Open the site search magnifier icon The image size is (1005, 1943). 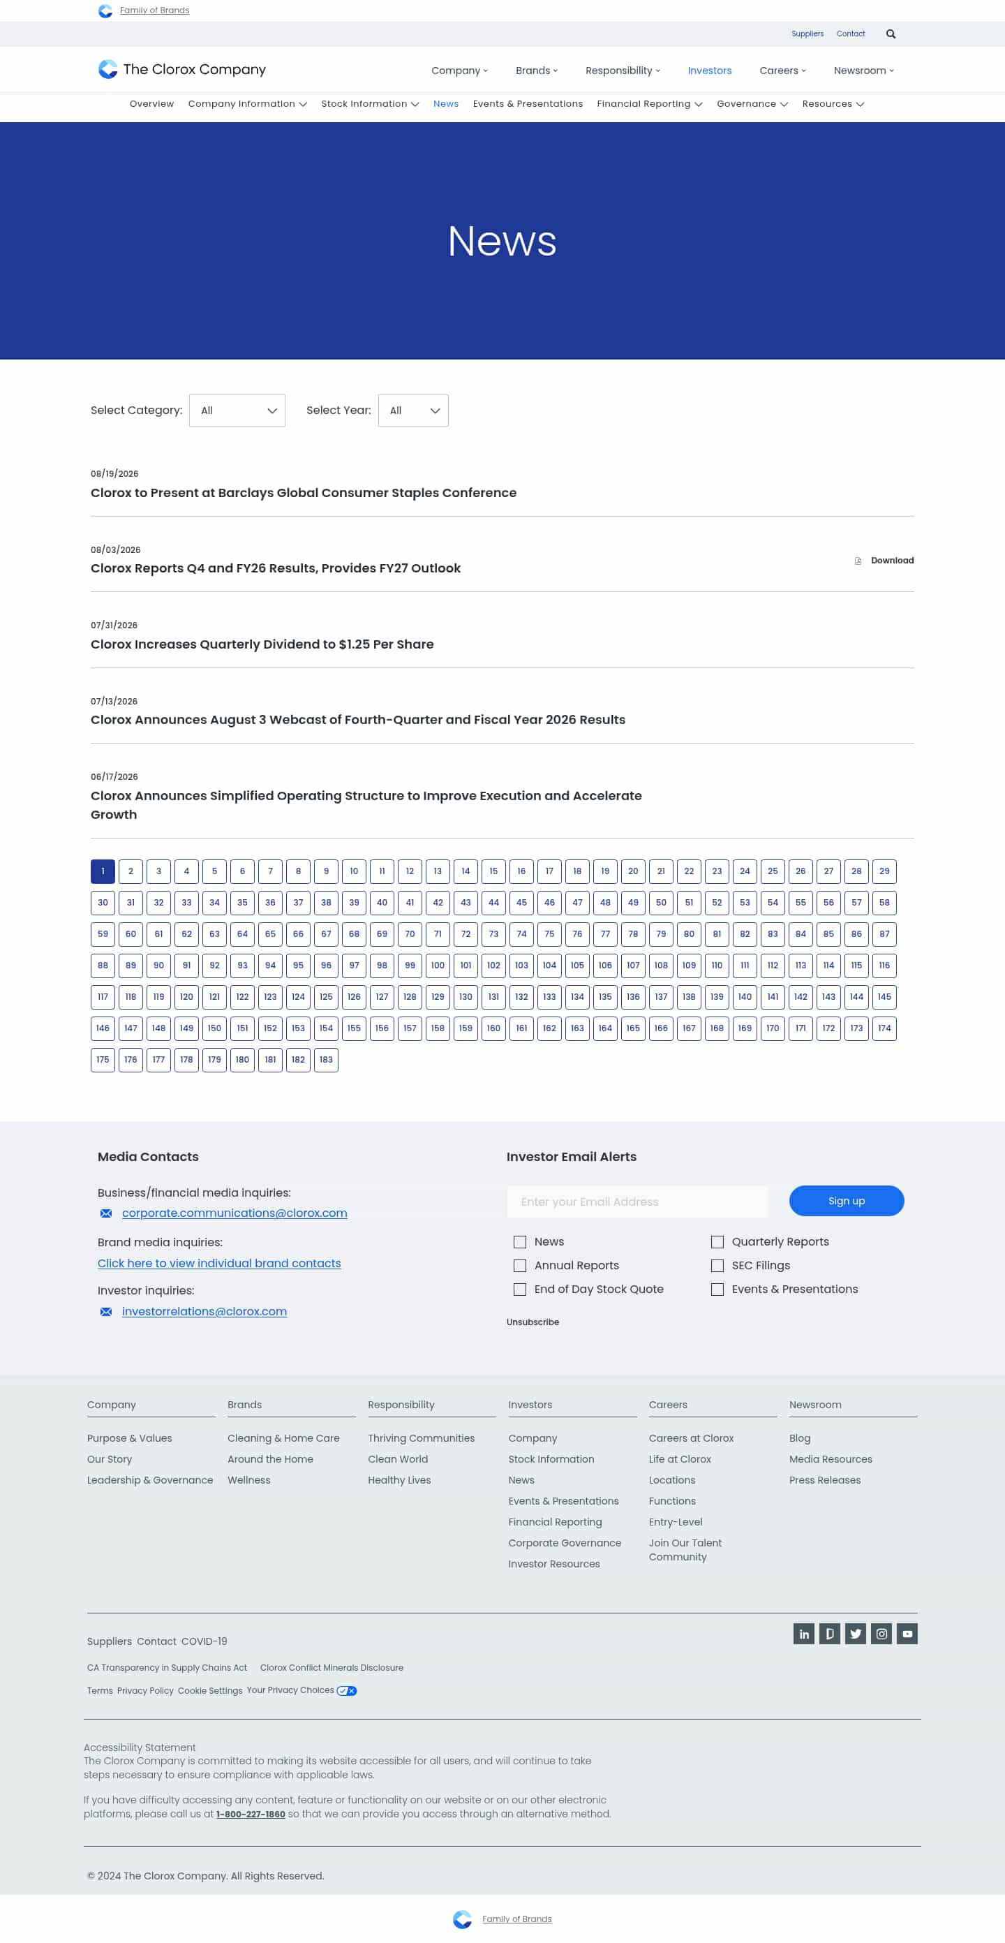click(891, 34)
